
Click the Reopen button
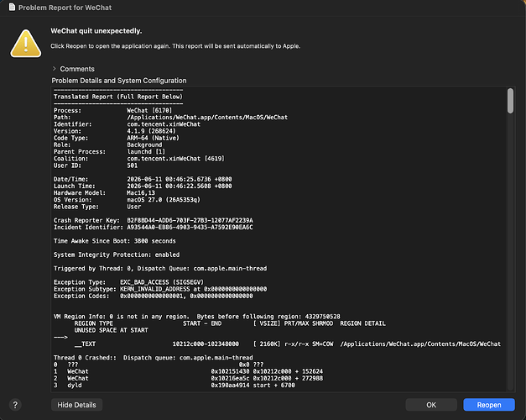489,405
